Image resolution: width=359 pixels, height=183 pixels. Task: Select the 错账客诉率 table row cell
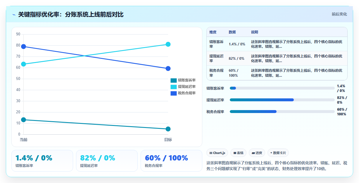point(217,44)
